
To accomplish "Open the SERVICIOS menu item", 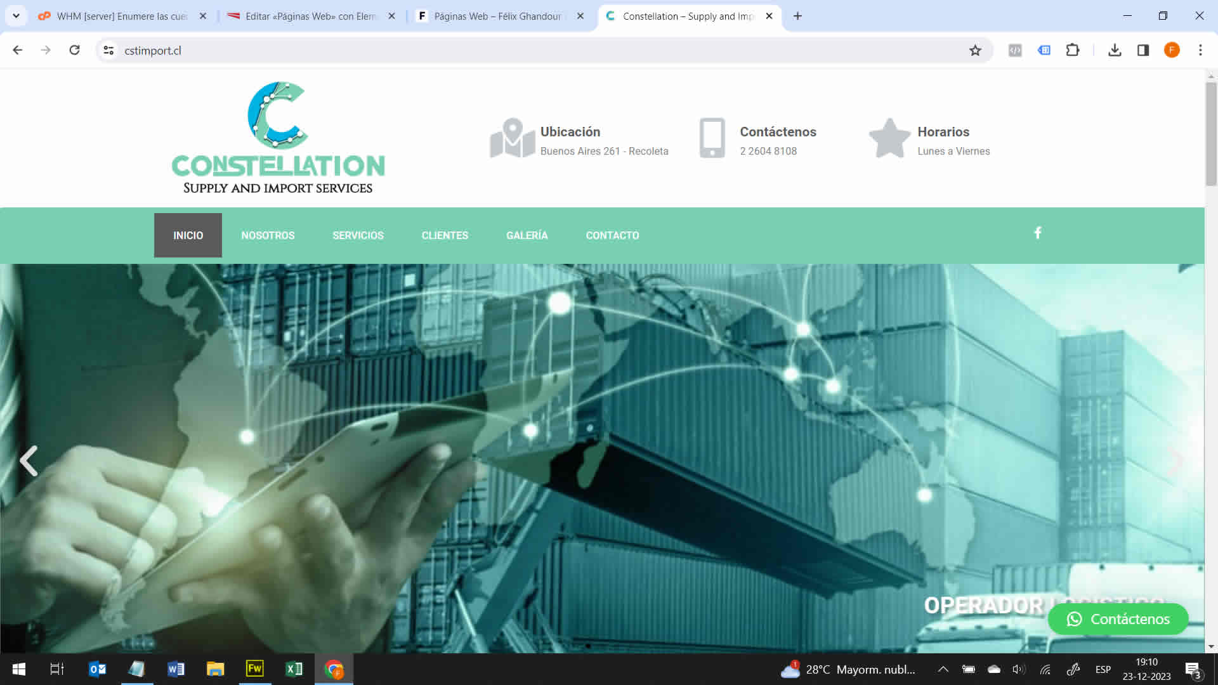I will pyautogui.click(x=358, y=235).
